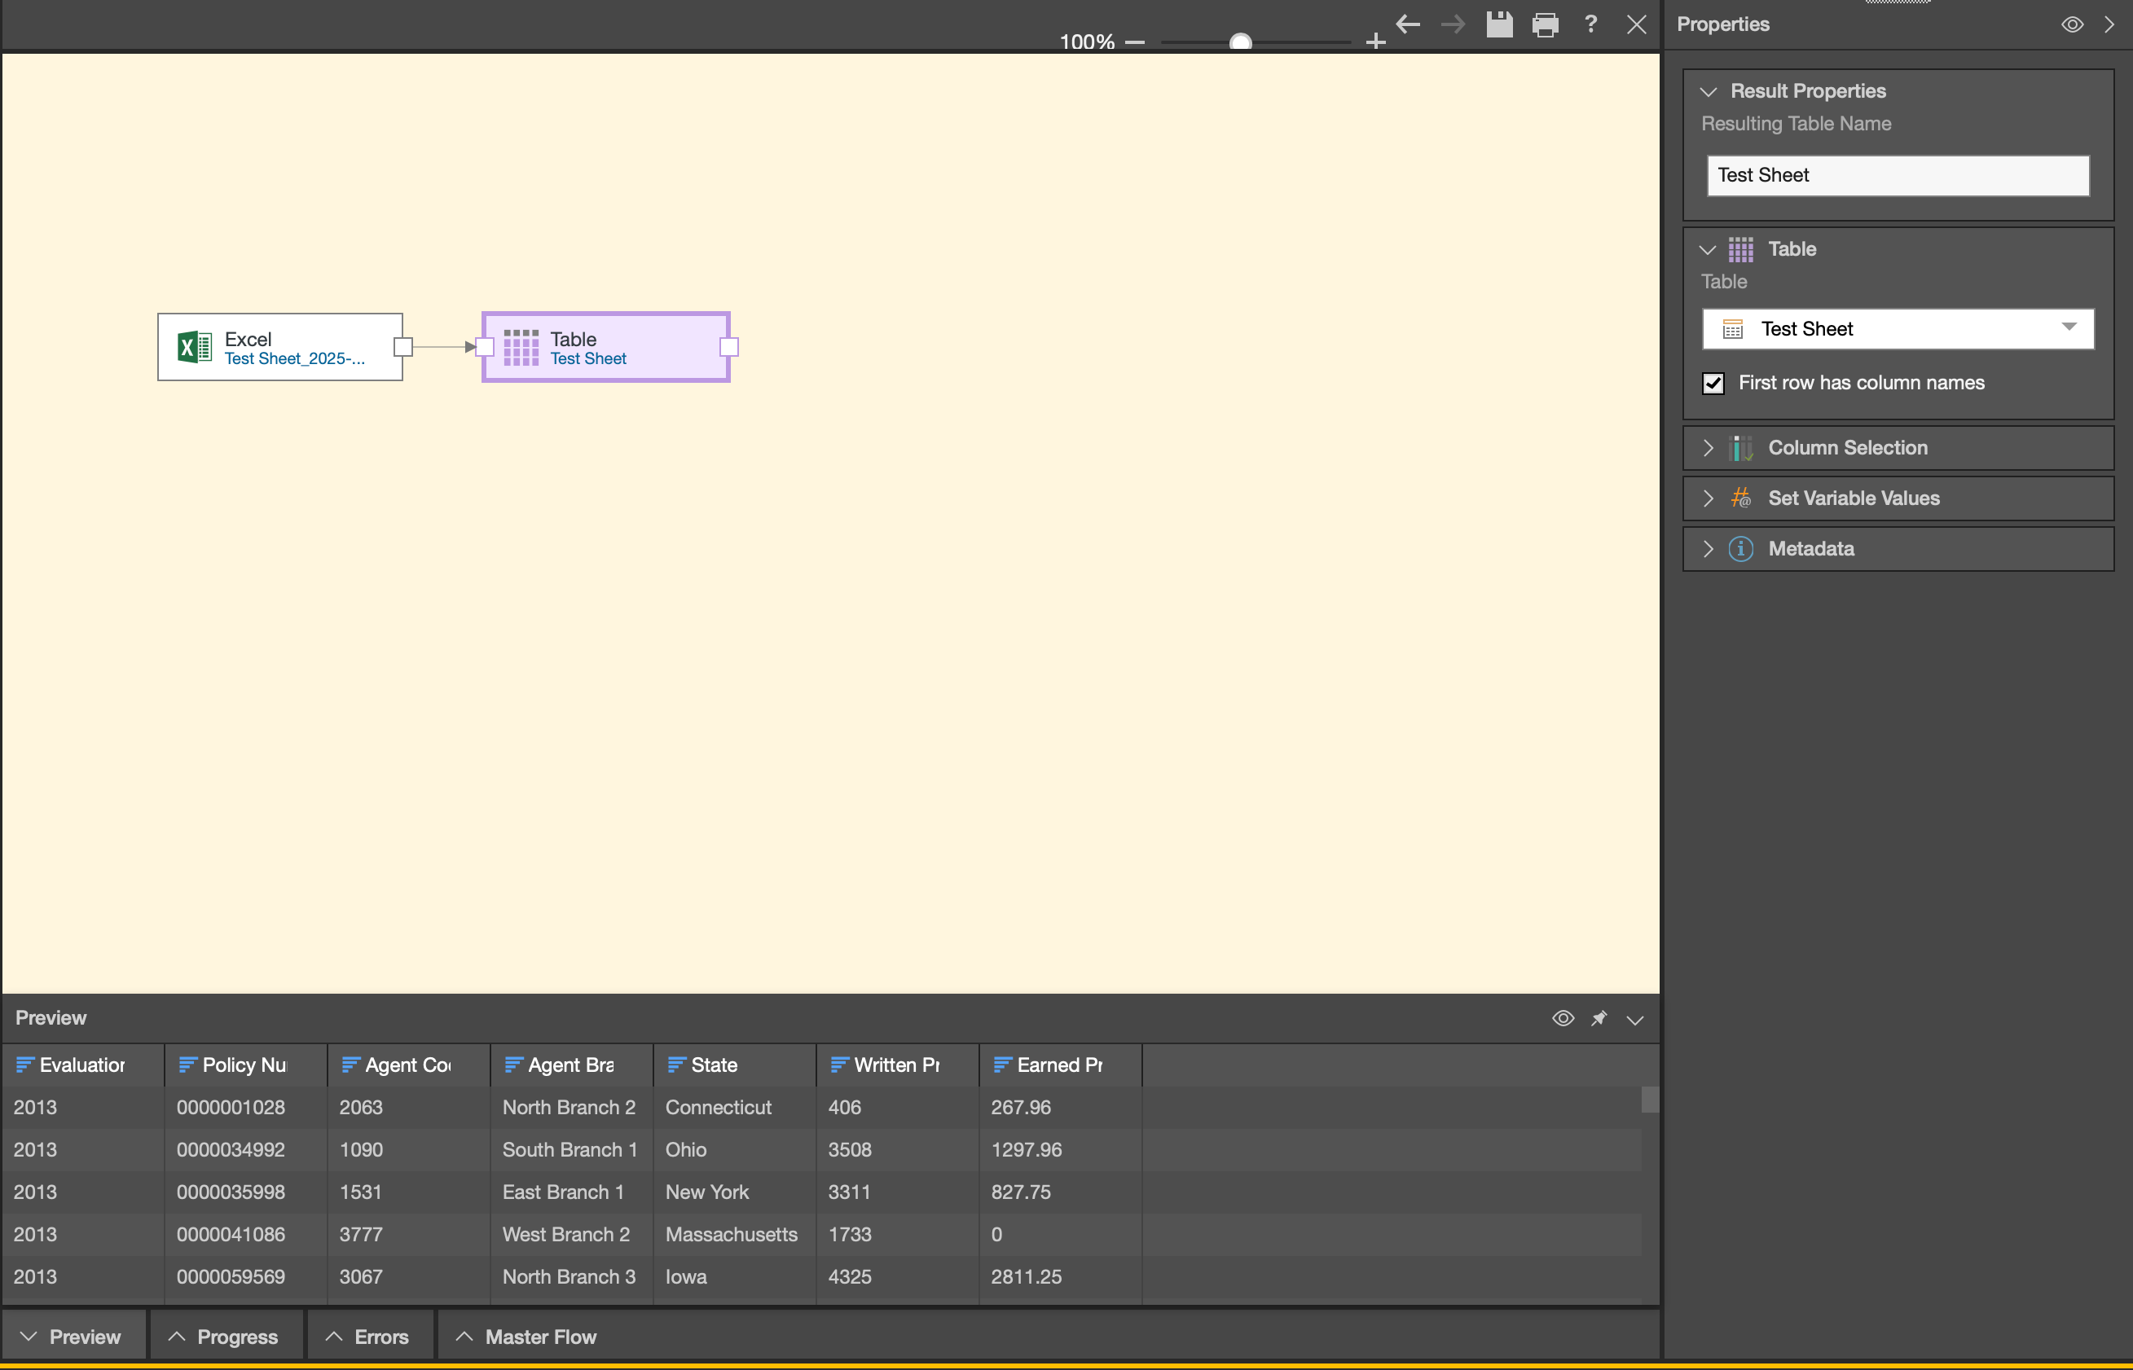Click the Test Sheet link on Table node
Image resolution: width=2133 pixels, height=1370 pixels.
(x=588, y=358)
